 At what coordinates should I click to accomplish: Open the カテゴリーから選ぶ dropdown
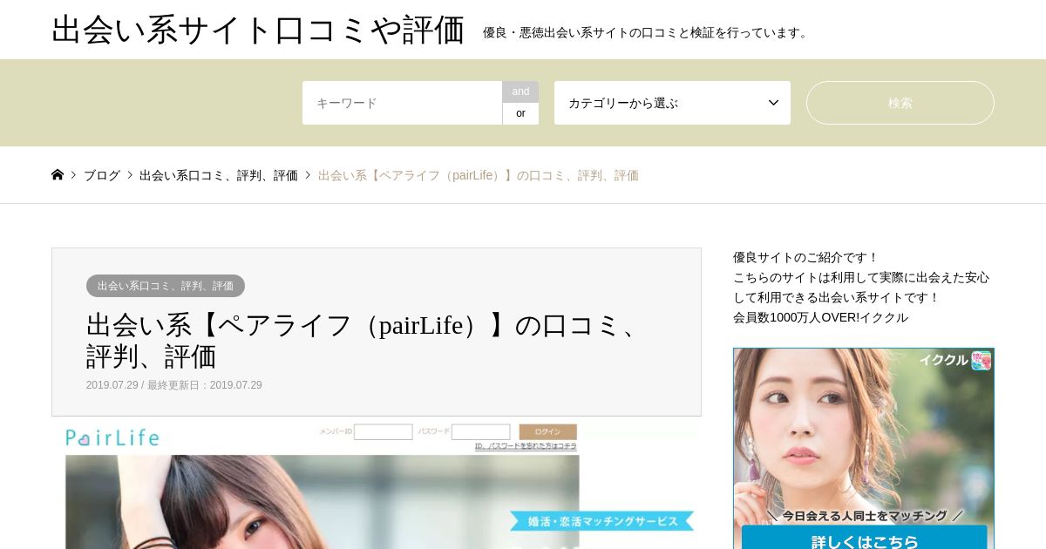click(x=672, y=103)
